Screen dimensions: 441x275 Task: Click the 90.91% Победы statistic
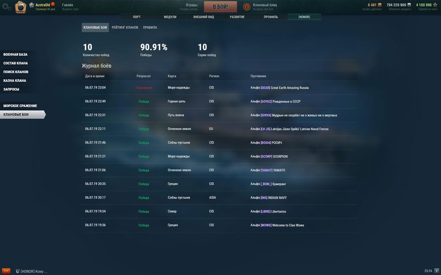154,50
